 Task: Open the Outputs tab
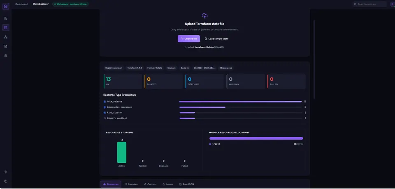click(150, 184)
